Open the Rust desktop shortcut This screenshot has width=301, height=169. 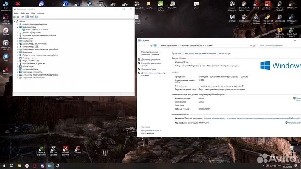[268, 5]
